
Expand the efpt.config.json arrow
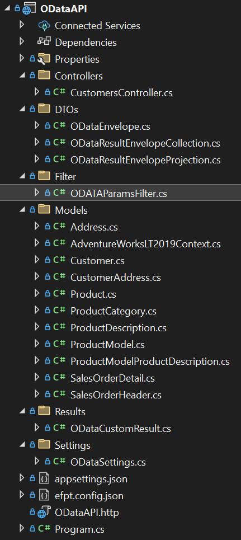[22, 495]
